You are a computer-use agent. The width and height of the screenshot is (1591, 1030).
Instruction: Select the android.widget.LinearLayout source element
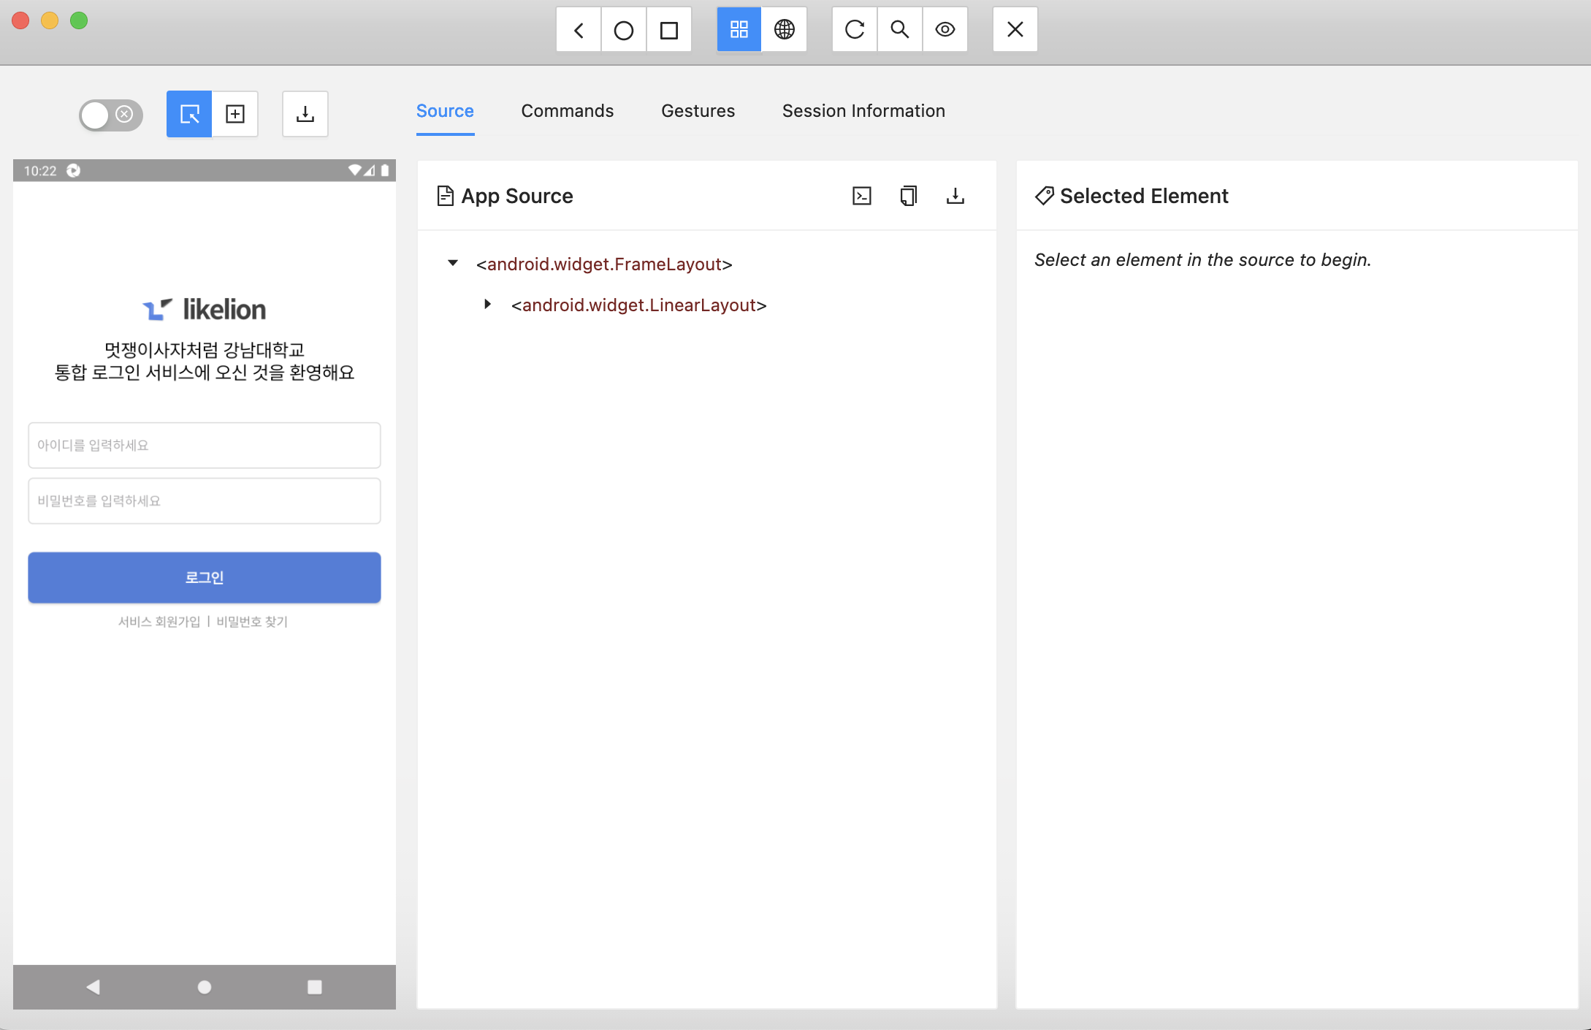tap(638, 305)
